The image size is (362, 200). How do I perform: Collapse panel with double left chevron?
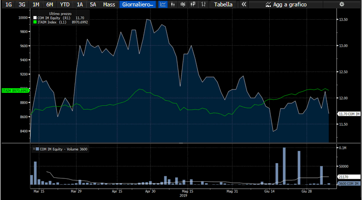point(243,4)
